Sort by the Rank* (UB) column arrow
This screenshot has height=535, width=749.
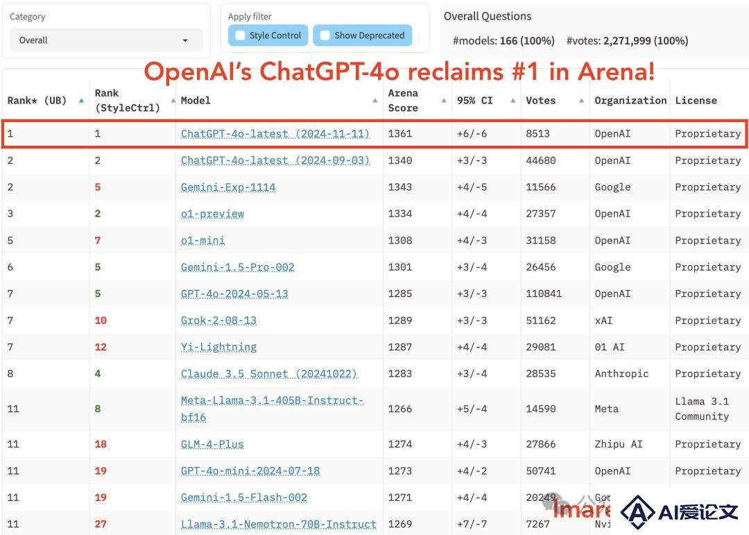81,101
